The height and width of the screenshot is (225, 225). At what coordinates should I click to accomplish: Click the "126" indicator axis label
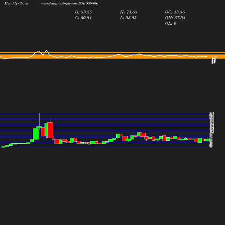tap(215, 57)
